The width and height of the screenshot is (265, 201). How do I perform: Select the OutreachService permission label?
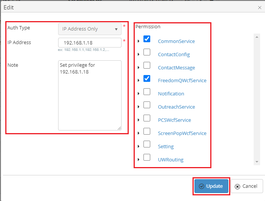click(x=176, y=107)
